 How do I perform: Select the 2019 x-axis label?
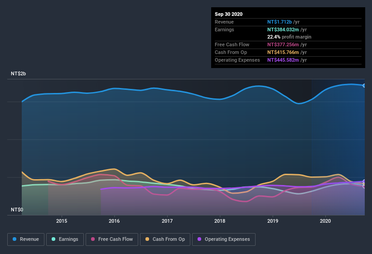[x=273, y=221]
